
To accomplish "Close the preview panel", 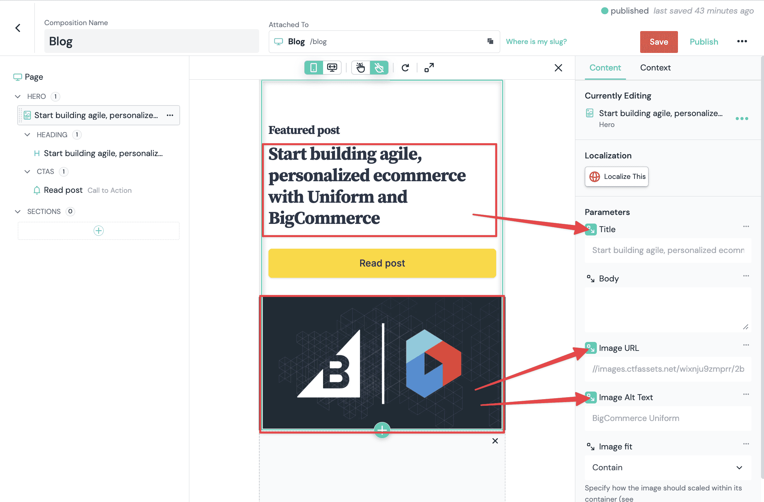I will (x=558, y=68).
